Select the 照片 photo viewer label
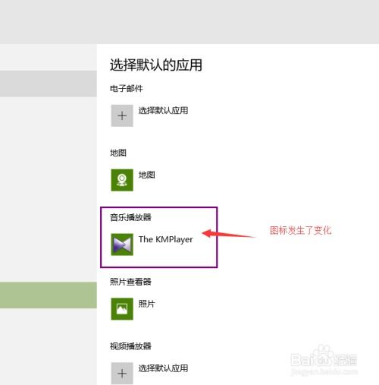This screenshot has width=379, height=385. click(147, 304)
